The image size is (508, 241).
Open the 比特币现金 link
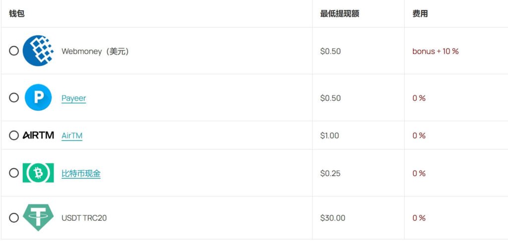[x=81, y=173]
